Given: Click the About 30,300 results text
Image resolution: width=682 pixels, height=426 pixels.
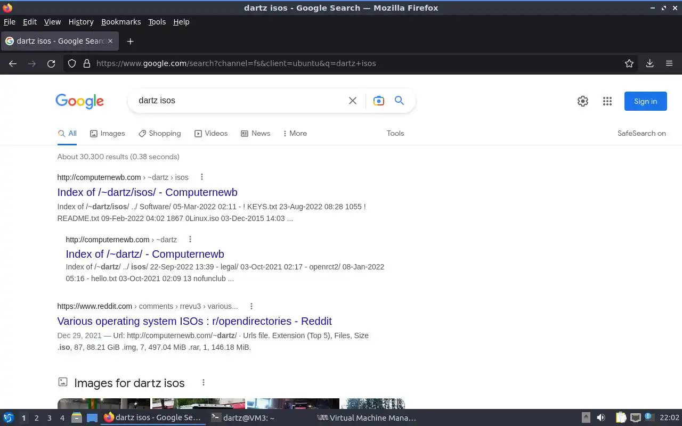Looking at the screenshot, I should (118, 157).
